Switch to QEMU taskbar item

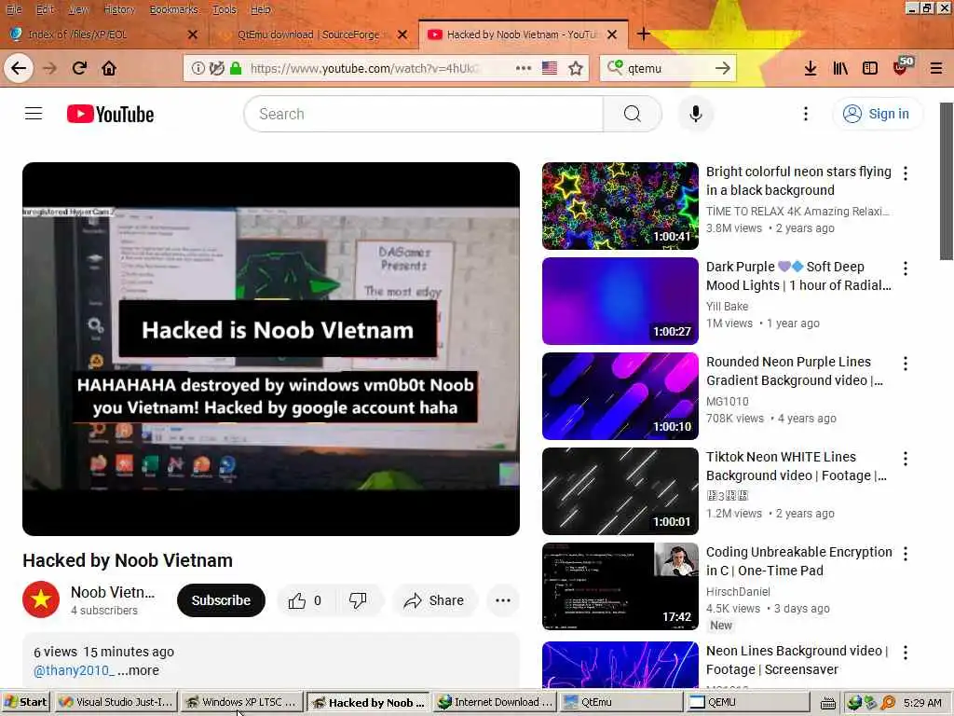click(x=746, y=703)
